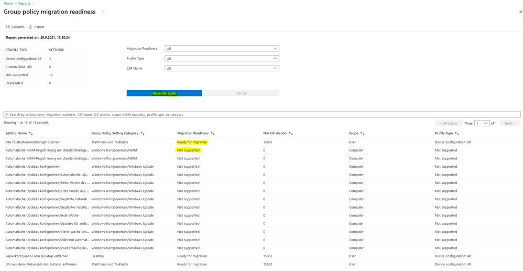The height and width of the screenshot is (271, 523).
Task: Click the 'SETTINGS' summary header
Action: 57,50
